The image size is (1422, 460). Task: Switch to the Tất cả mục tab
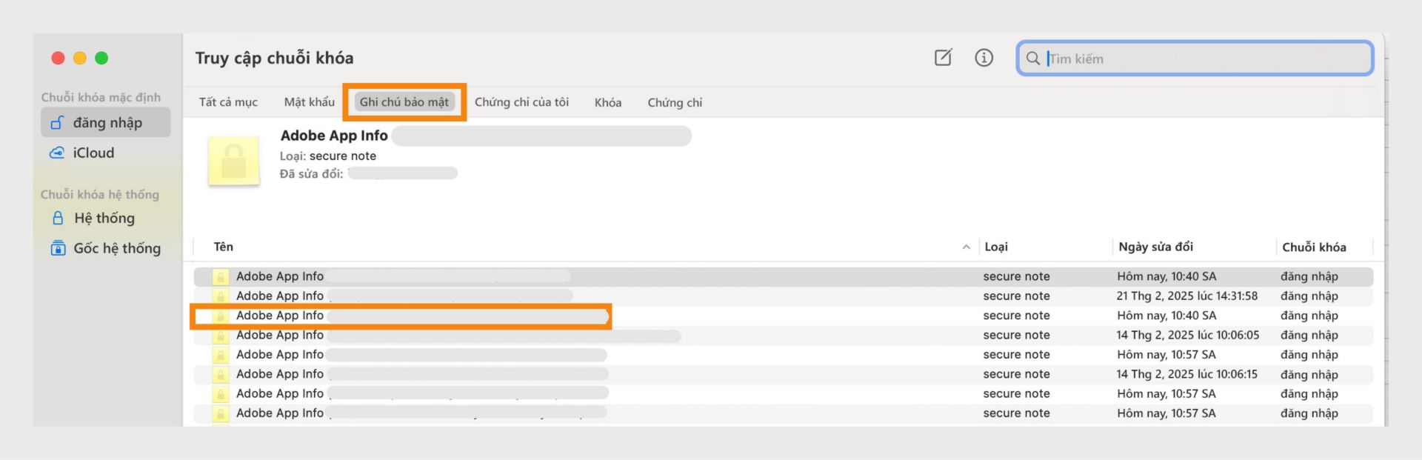click(228, 102)
